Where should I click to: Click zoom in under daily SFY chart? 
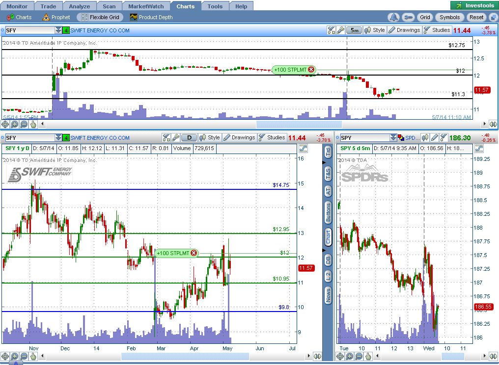point(15,356)
